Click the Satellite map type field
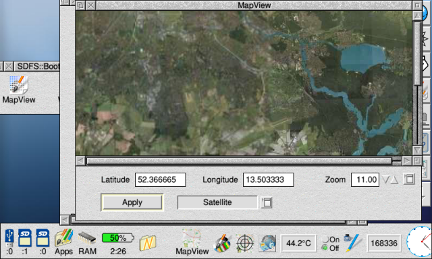 pos(217,202)
